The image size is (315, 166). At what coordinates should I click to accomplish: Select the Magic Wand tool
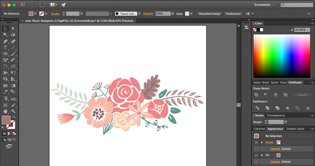(6, 35)
